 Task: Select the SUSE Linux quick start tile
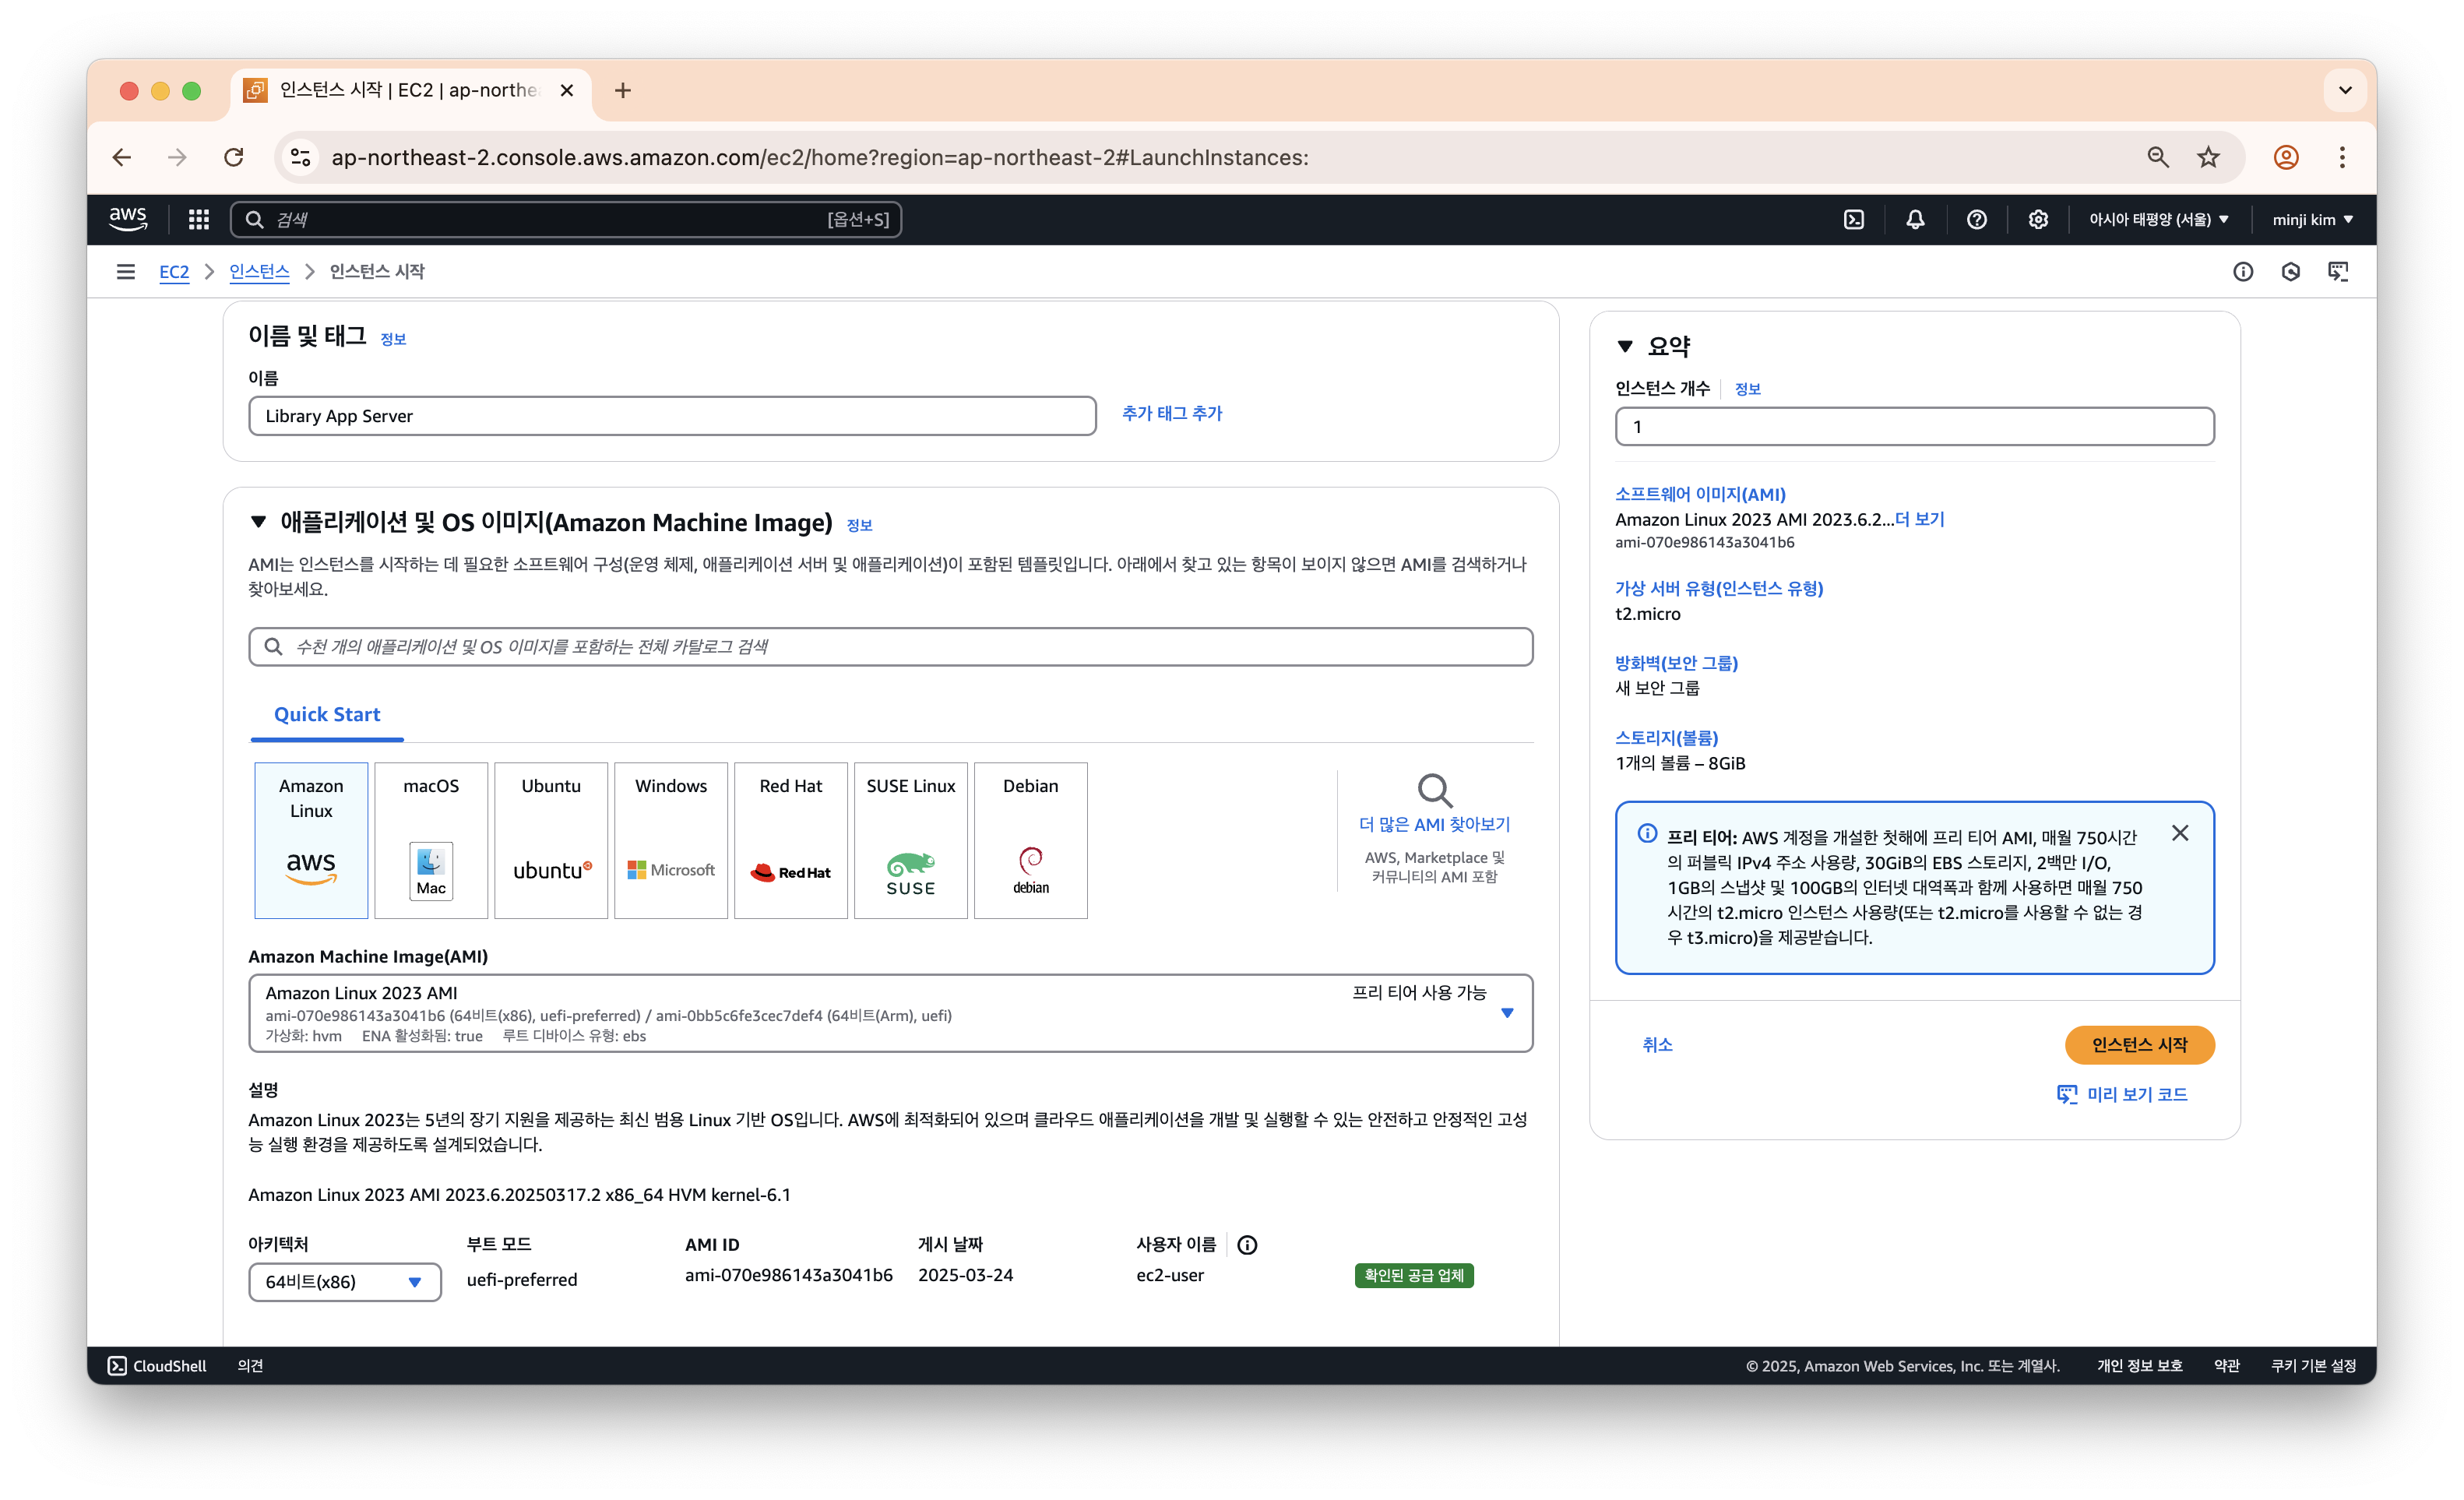(x=911, y=840)
